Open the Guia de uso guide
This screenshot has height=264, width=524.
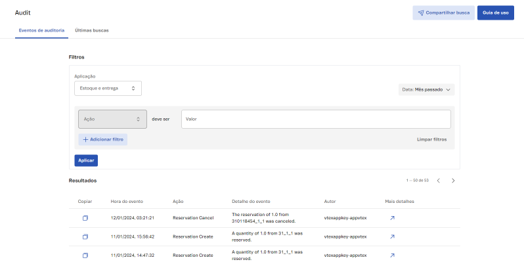(x=495, y=12)
